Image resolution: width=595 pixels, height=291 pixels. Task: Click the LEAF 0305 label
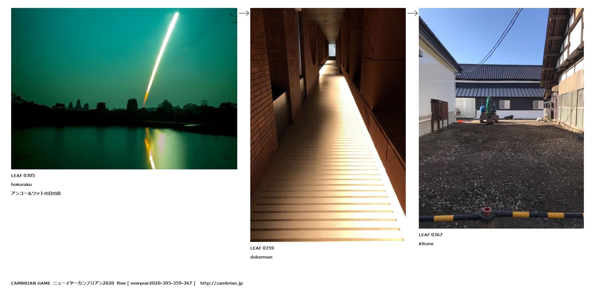(x=23, y=175)
